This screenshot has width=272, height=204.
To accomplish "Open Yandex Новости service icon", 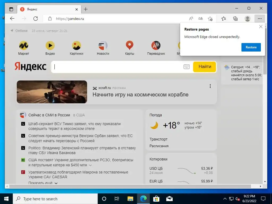I will (103, 48).
